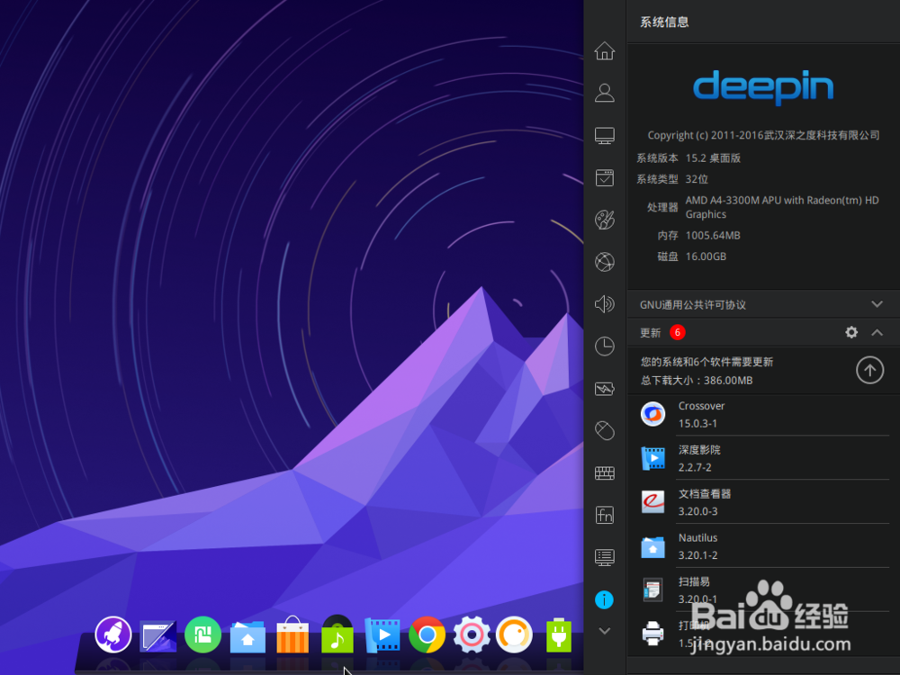Viewport: 900px width, 675px height.
Task: Open the Power management battery icon
Action: (x=604, y=389)
